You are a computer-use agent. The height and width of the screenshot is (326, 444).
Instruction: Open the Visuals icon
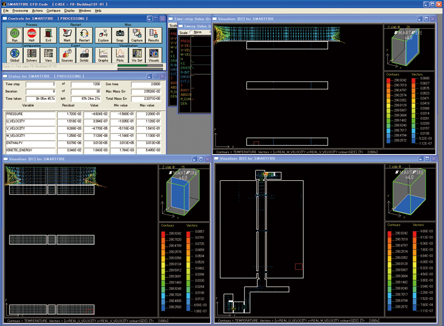point(154,55)
